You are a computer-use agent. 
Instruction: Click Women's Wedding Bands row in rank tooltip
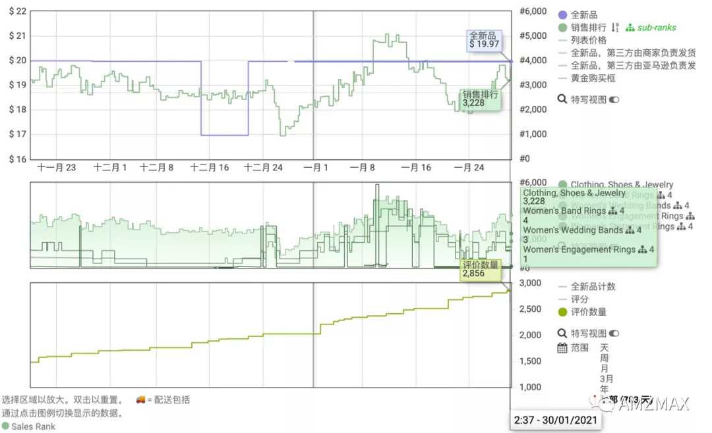tap(582, 230)
